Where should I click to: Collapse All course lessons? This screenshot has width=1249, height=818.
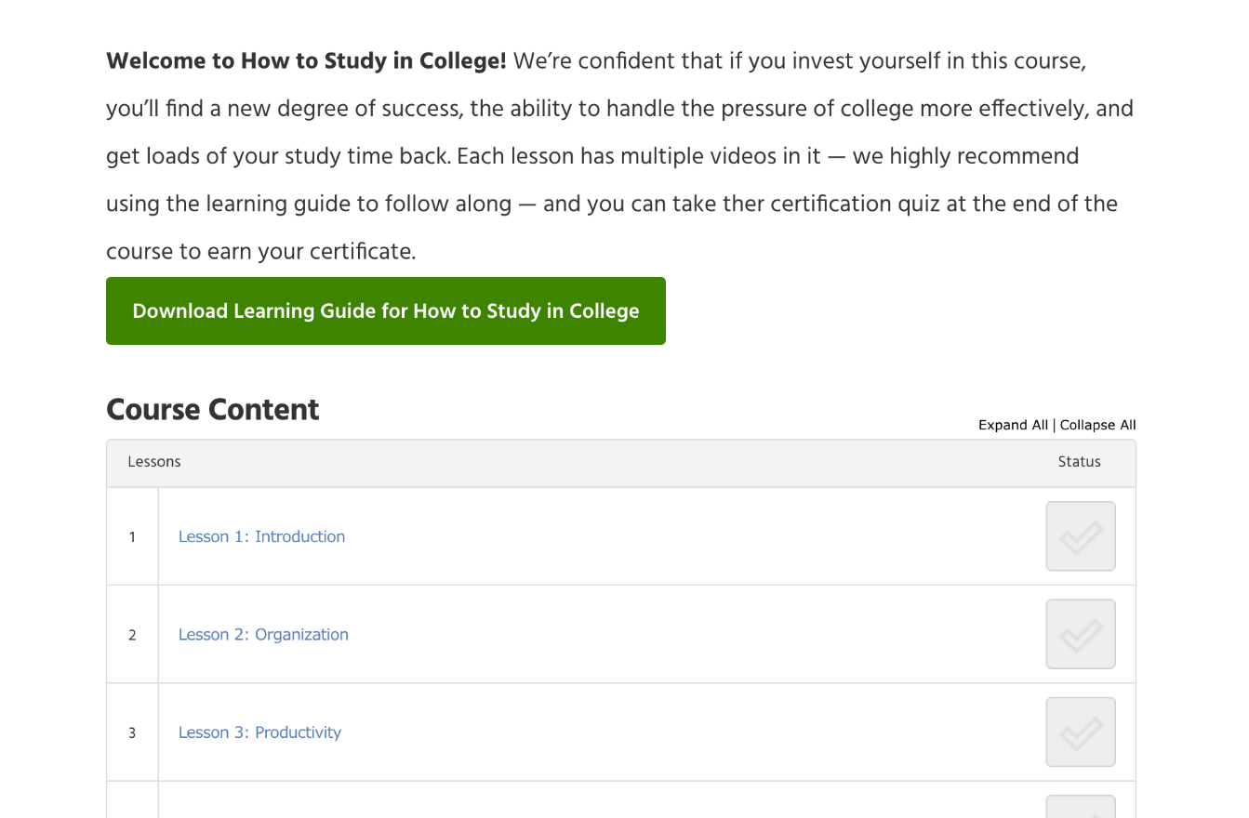1097,425
